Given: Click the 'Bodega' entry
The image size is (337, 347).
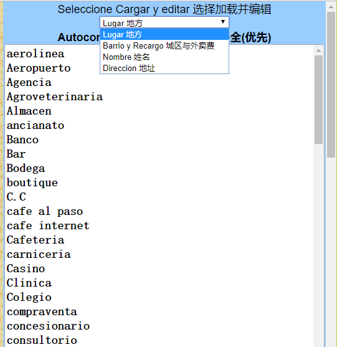Looking at the screenshot, I should tap(26, 168).
